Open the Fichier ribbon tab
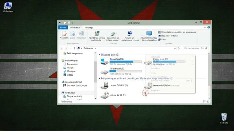Screen dimensions: 234x131 click(x=63, y=28)
